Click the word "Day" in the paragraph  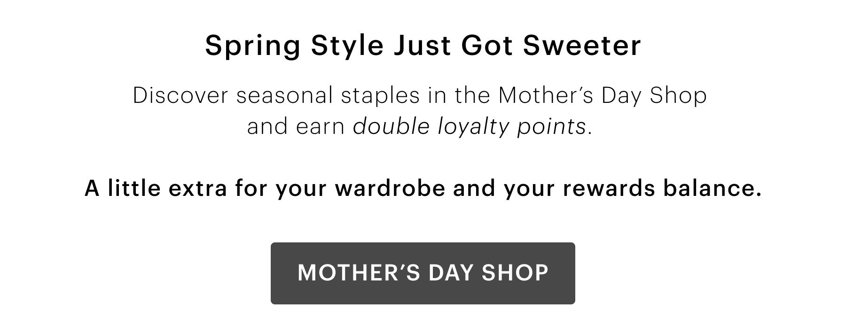(621, 95)
